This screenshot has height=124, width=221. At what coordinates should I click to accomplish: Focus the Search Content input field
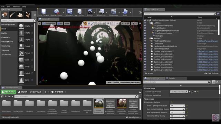point(76,96)
